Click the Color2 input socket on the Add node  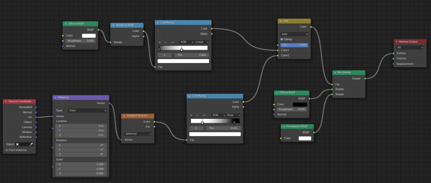(x=277, y=55)
